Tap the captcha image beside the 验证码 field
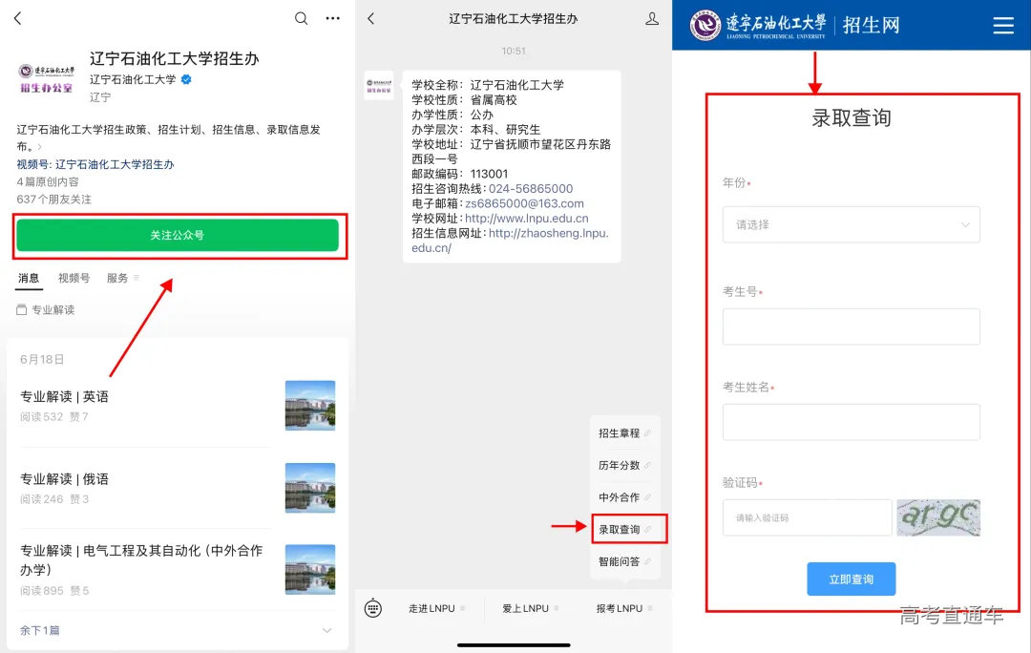The height and width of the screenshot is (653, 1031). [x=938, y=516]
